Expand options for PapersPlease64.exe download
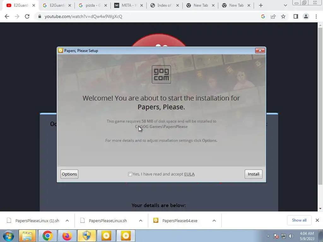 (x=214, y=221)
